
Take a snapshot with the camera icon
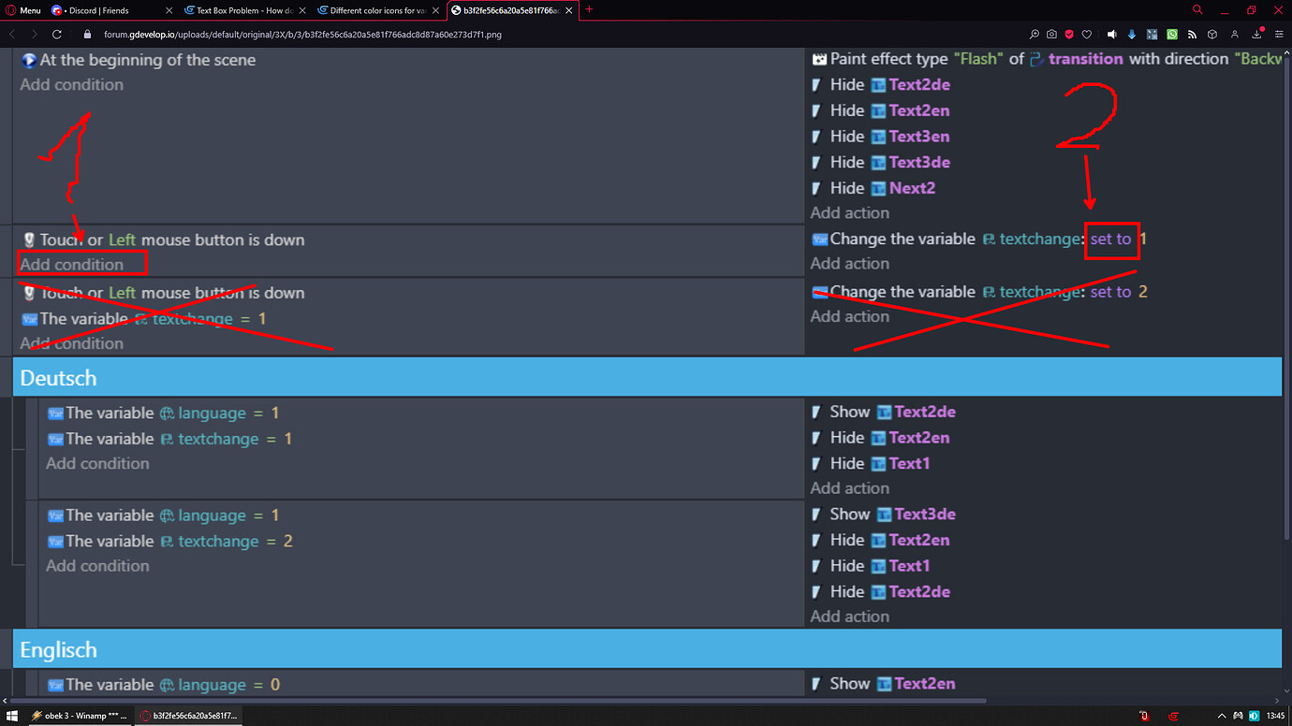[x=1051, y=35]
